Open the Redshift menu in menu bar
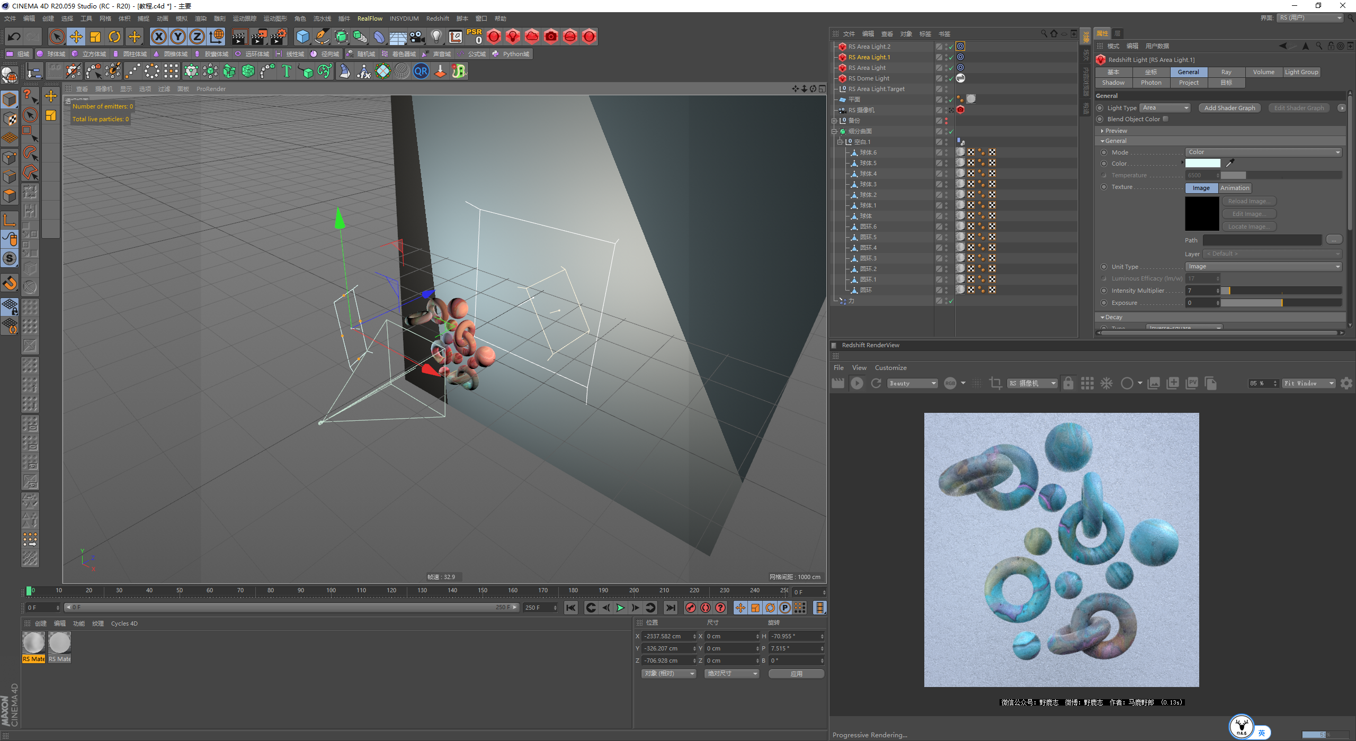 [x=437, y=19]
